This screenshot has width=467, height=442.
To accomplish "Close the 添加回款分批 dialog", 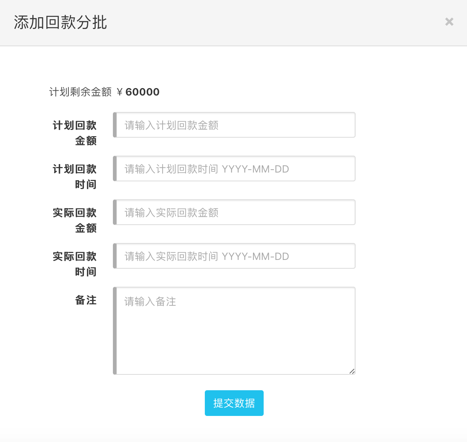I will [449, 22].
